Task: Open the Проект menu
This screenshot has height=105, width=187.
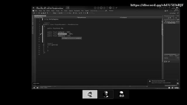Action: click(48, 11)
